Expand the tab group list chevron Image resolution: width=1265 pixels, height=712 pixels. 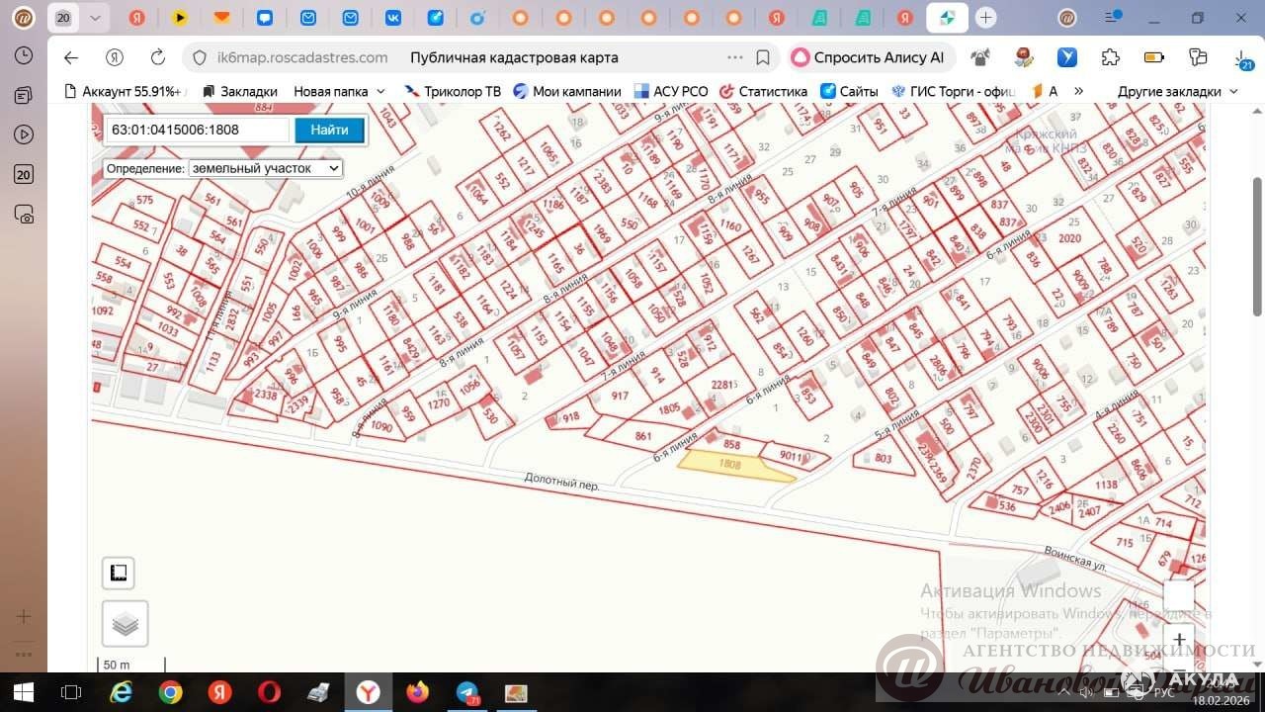[95, 18]
